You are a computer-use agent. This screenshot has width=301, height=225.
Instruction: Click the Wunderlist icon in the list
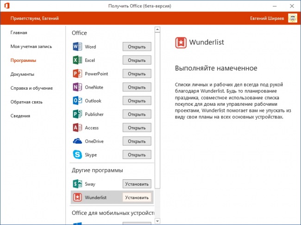point(77,197)
